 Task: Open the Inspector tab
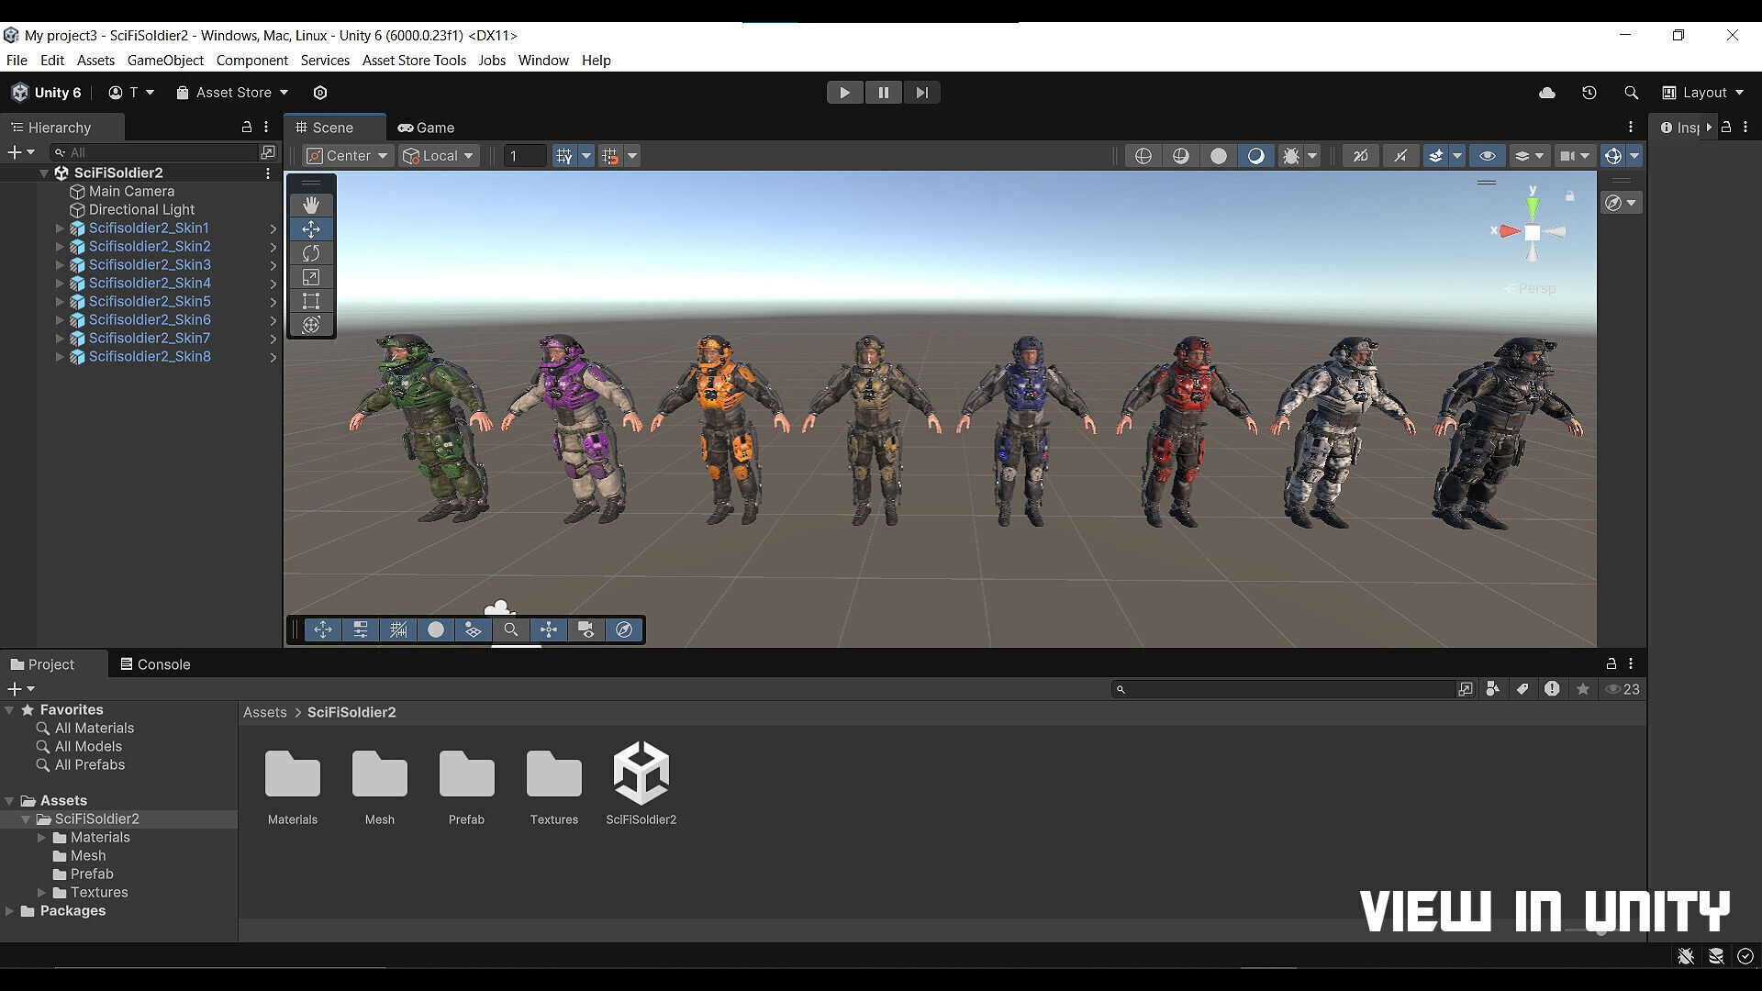pos(1679,128)
